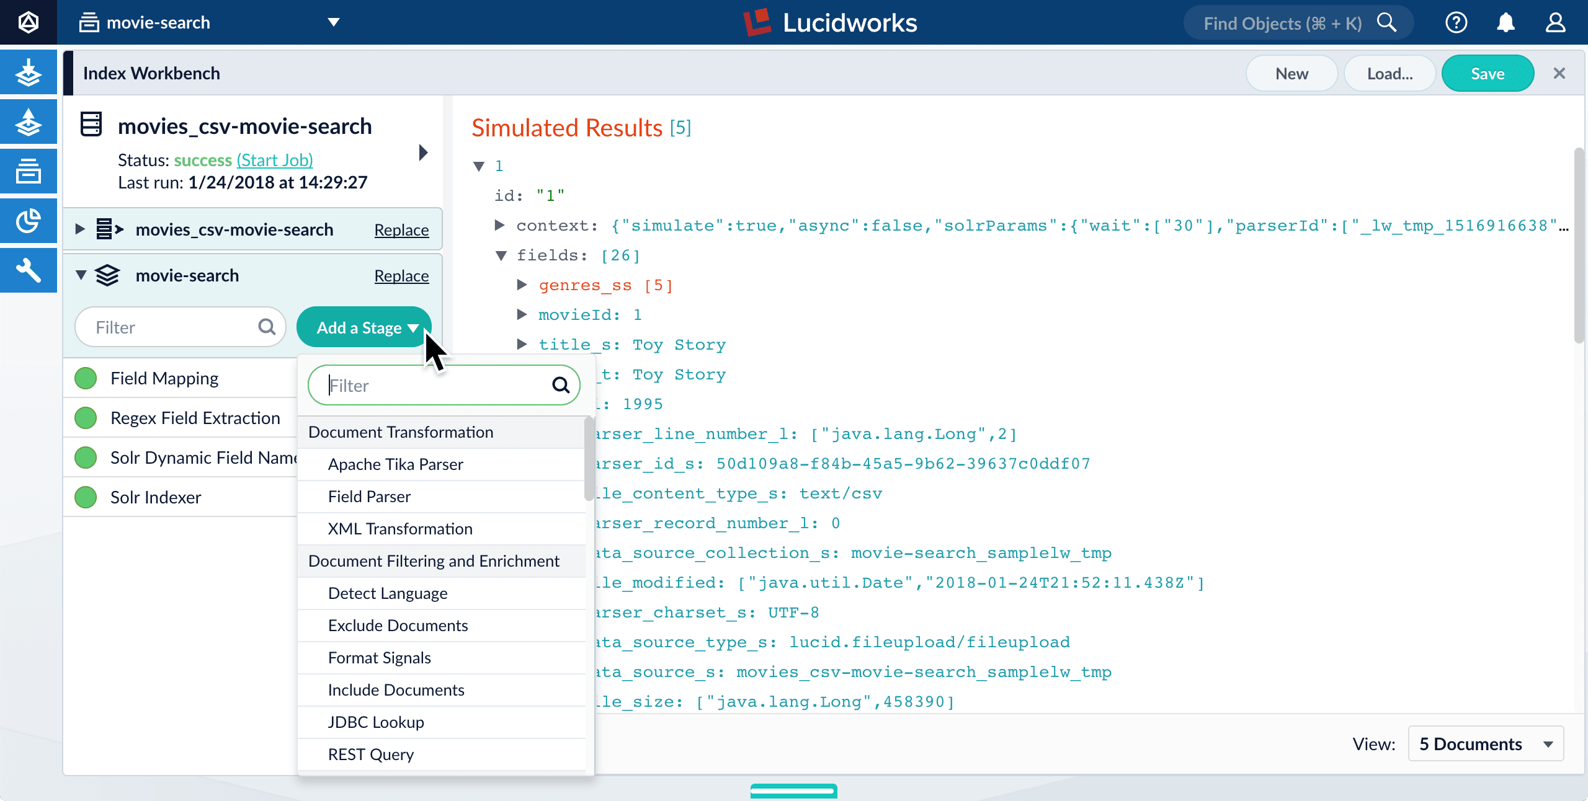The height and width of the screenshot is (801, 1588).
Task: Click the teal bottom panel handle
Action: (x=793, y=790)
